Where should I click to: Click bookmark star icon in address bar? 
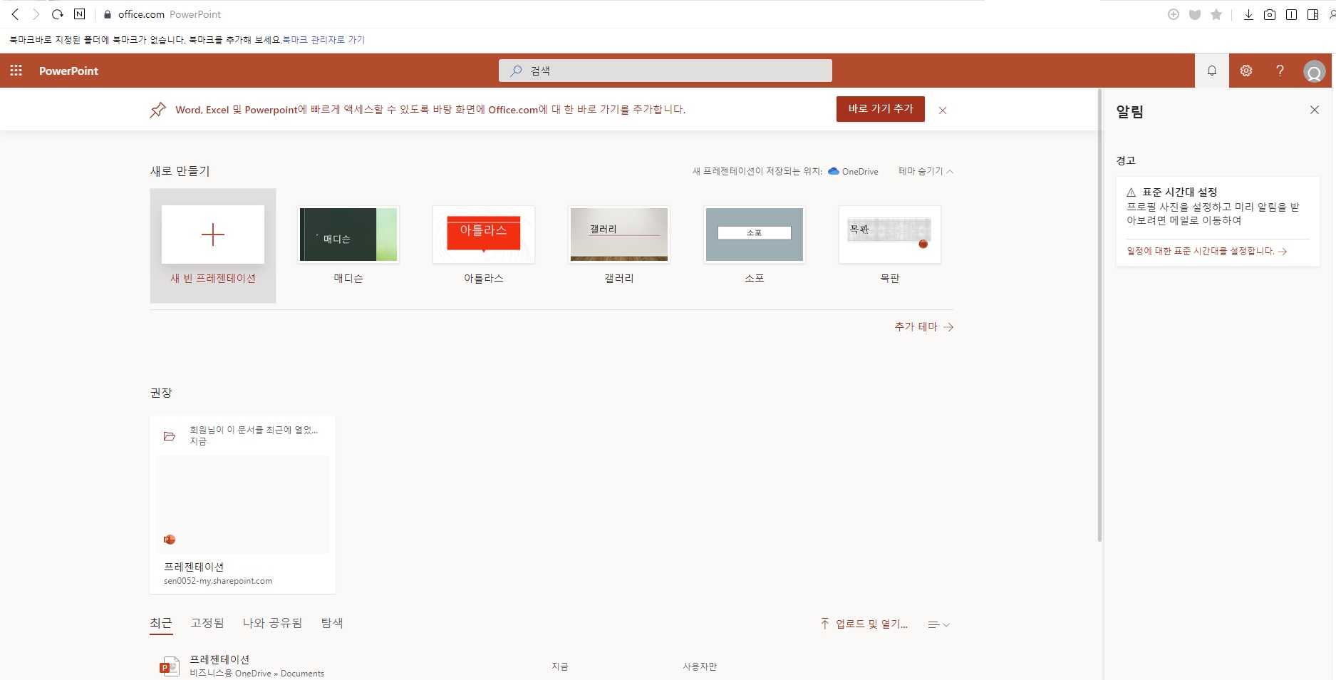[x=1216, y=14]
